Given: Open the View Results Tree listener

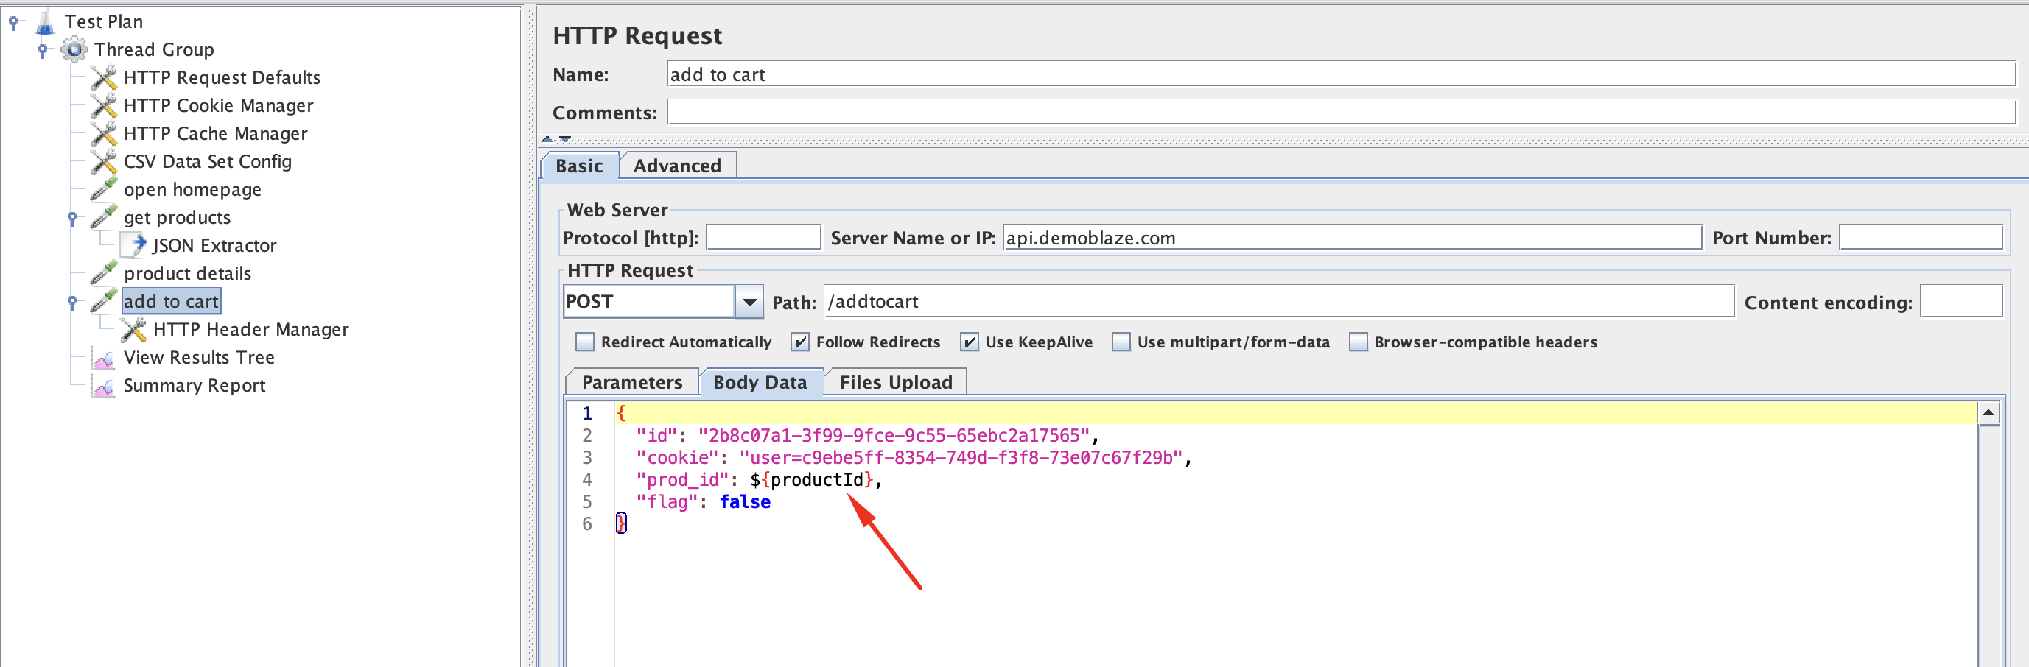Looking at the screenshot, I should (x=198, y=358).
